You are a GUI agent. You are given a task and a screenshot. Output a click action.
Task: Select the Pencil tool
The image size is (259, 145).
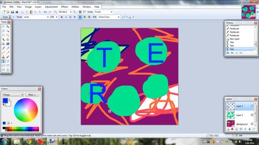pyautogui.click(x=3, y=53)
